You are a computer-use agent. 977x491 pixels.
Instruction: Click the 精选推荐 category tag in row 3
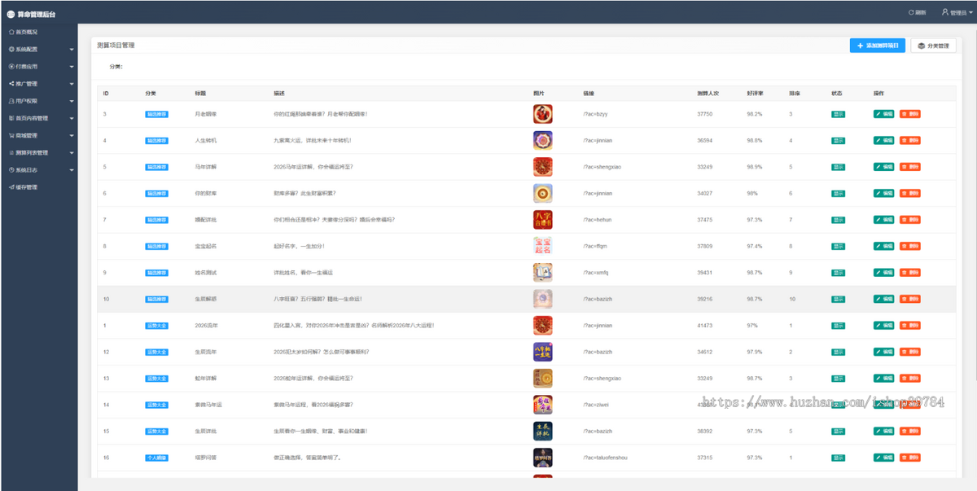tap(156, 114)
